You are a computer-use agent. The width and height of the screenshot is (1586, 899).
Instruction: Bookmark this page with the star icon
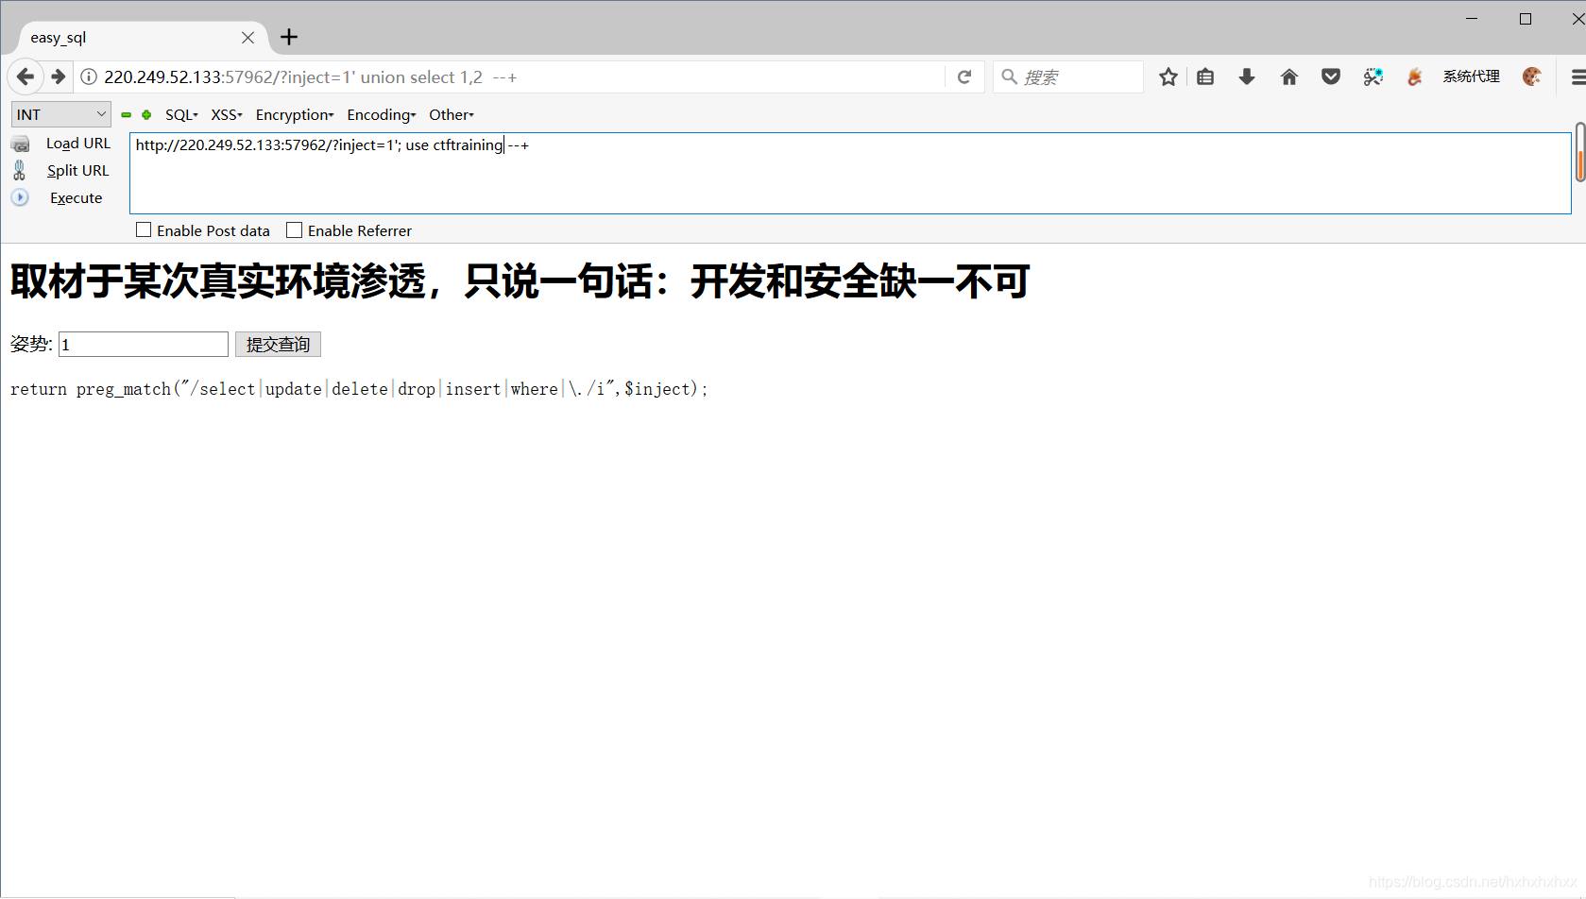pyautogui.click(x=1168, y=76)
